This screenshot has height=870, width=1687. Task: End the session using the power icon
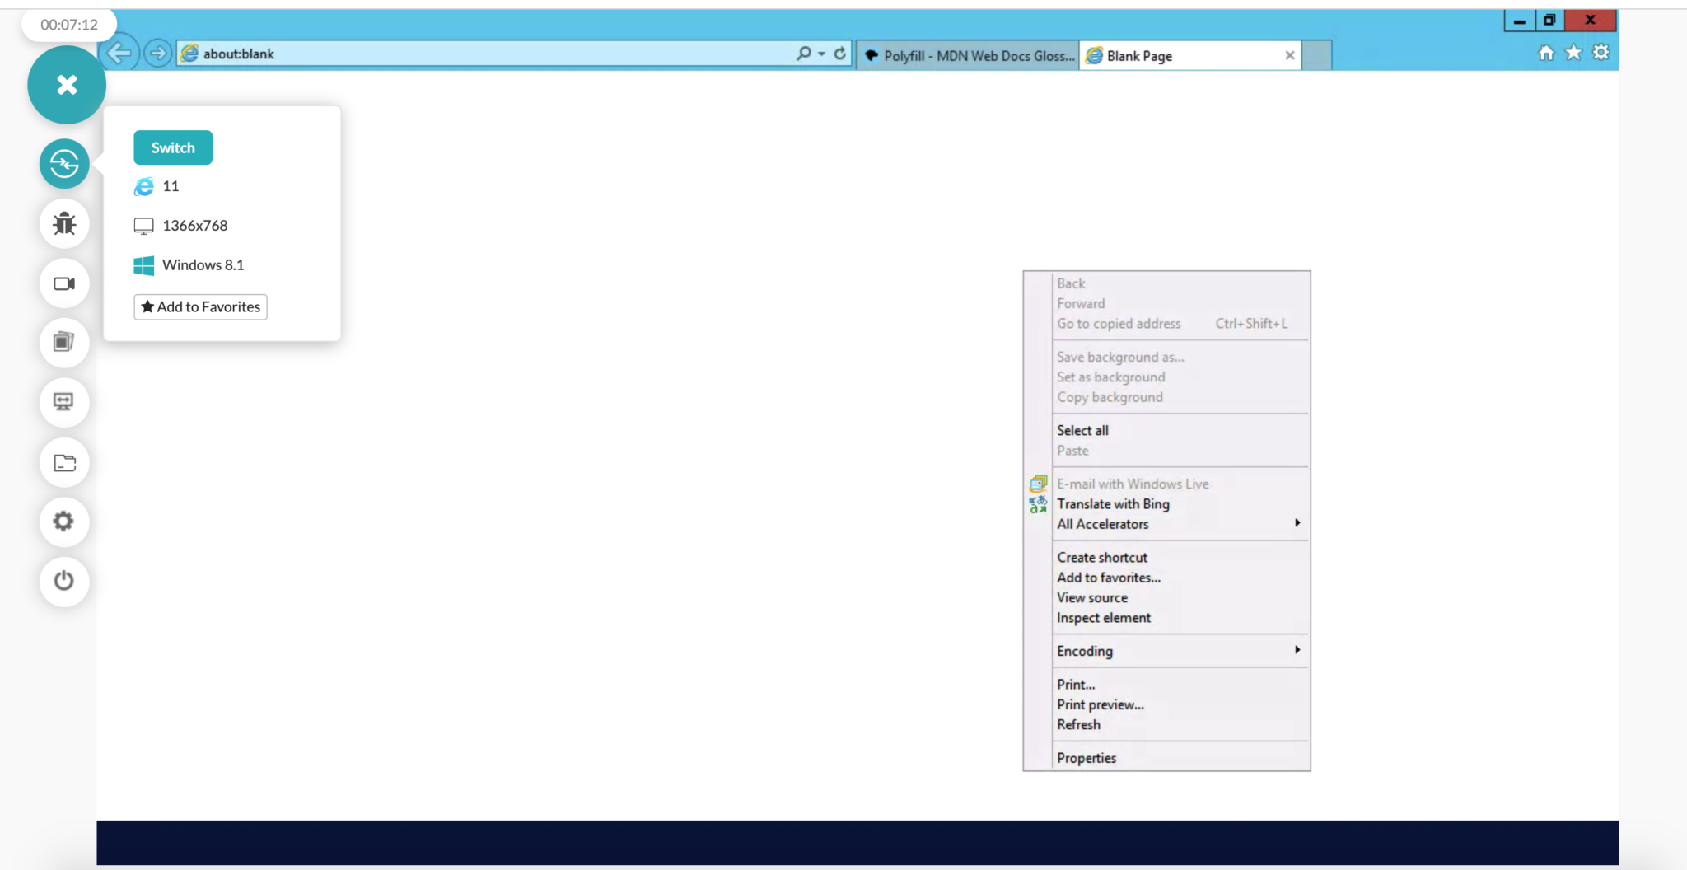tap(64, 581)
